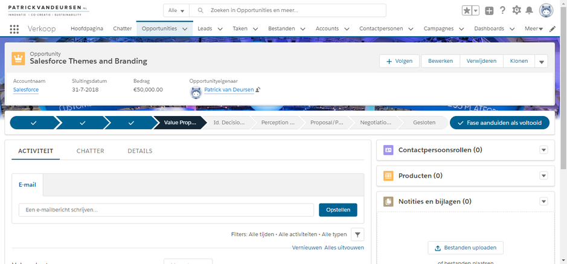Open global actions plus icon
Image resolution: width=567 pixels, height=264 pixels.
pos(489,11)
